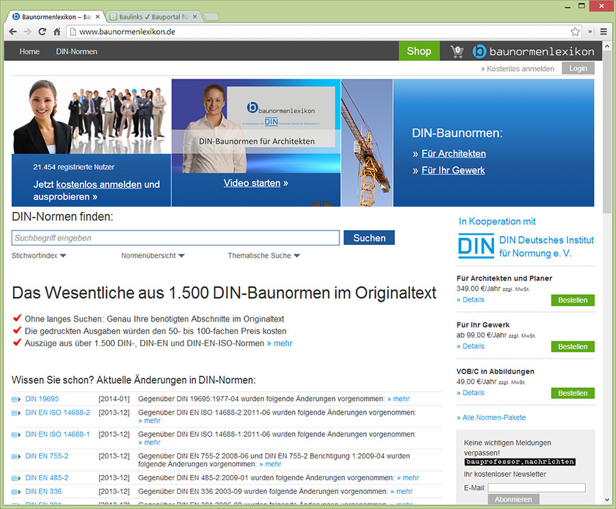Order the VOB/C in Abbildungen package
Image resolution: width=616 pixels, height=509 pixels.
[x=573, y=393]
